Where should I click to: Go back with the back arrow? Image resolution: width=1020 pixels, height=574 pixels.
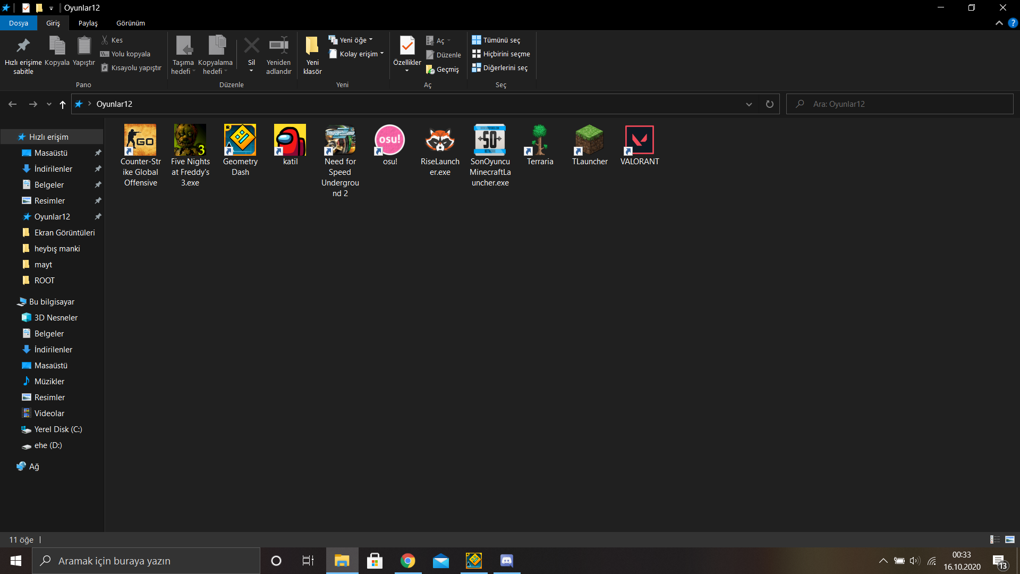pyautogui.click(x=13, y=104)
